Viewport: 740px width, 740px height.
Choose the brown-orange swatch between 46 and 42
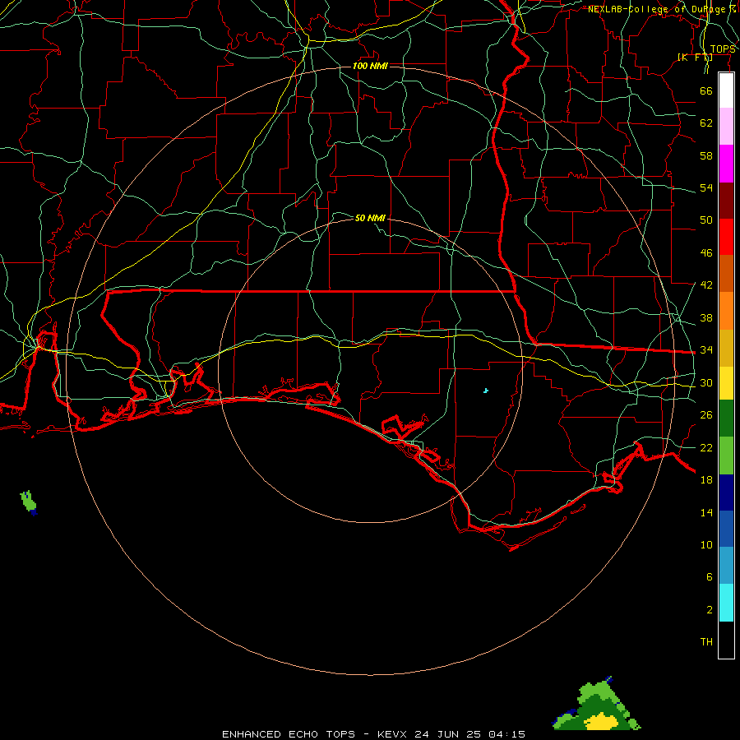(x=726, y=273)
